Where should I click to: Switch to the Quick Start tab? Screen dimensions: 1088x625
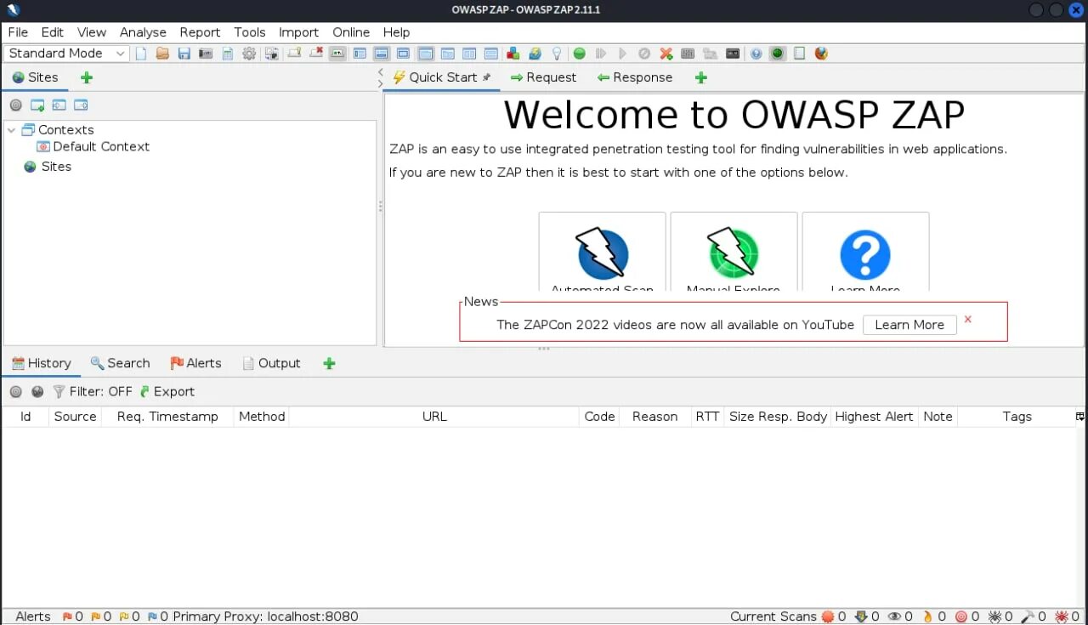coord(442,77)
